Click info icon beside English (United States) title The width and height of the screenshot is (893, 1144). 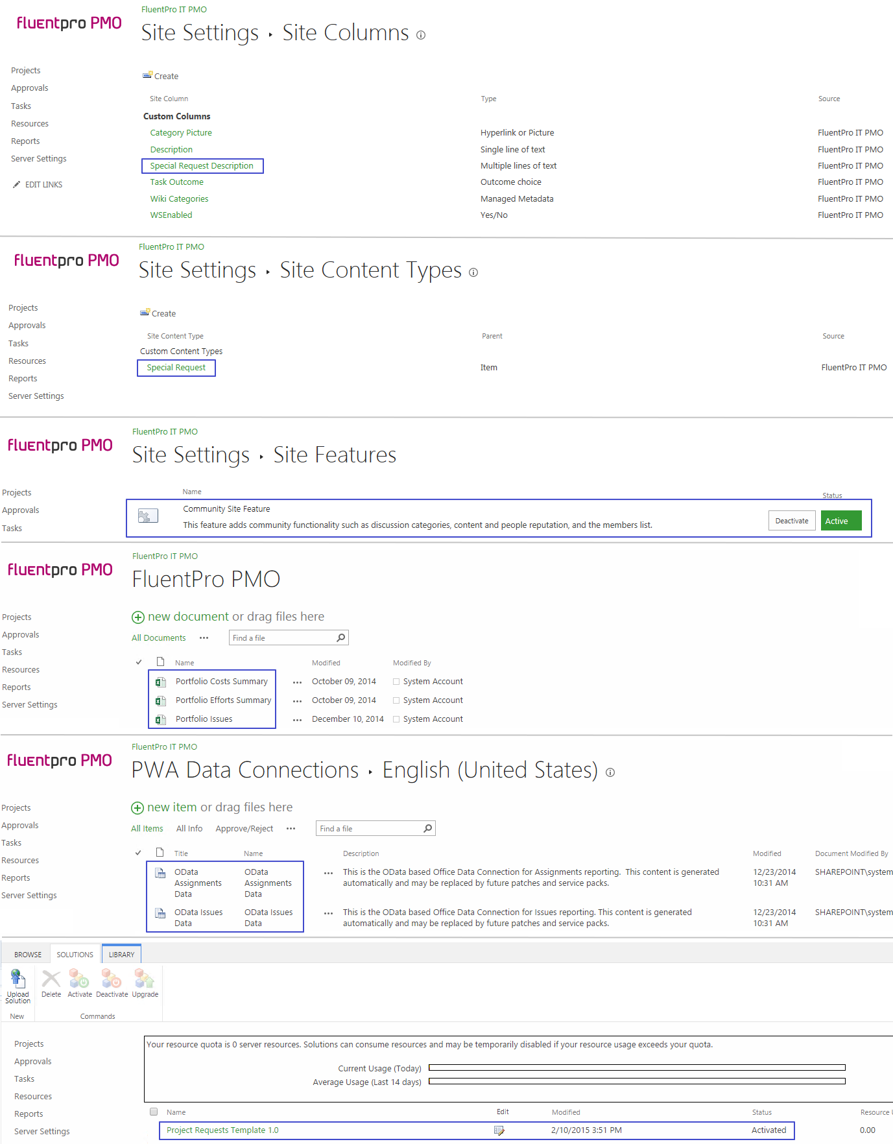coord(610,772)
